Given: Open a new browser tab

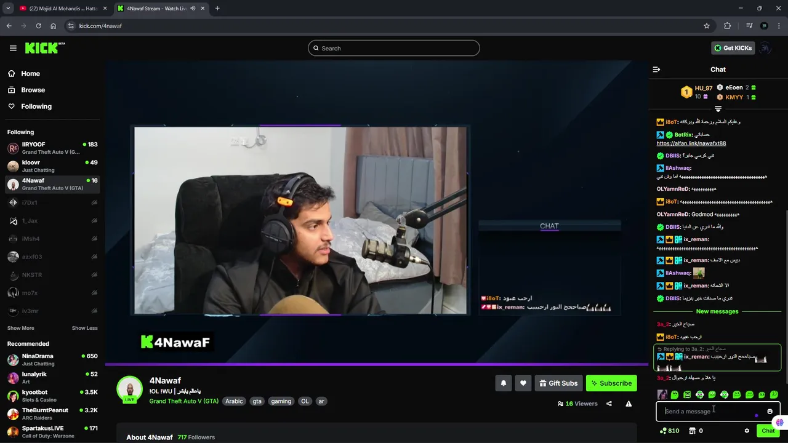Looking at the screenshot, I should (217, 8).
